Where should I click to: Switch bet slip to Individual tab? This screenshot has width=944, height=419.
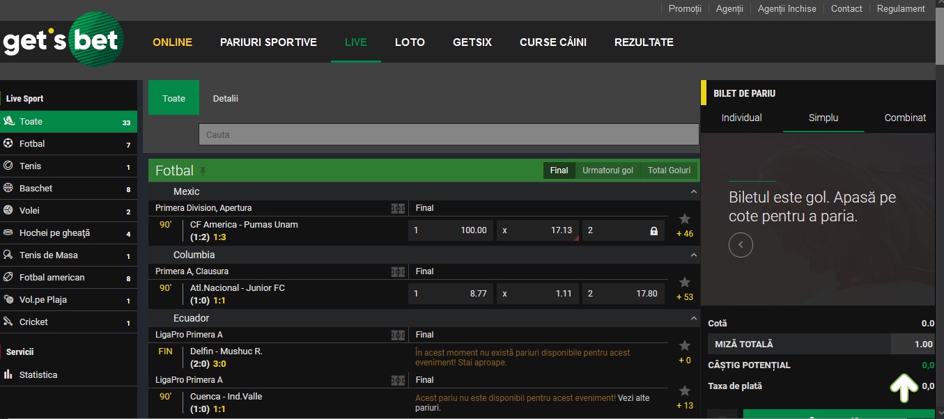(741, 118)
